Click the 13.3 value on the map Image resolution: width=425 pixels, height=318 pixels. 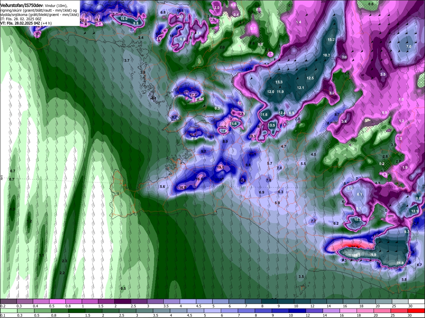[x=279, y=82]
